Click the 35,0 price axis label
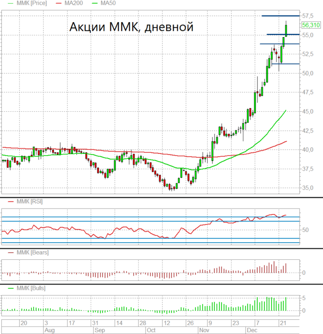Screen dimensions: 323x334 308,188
